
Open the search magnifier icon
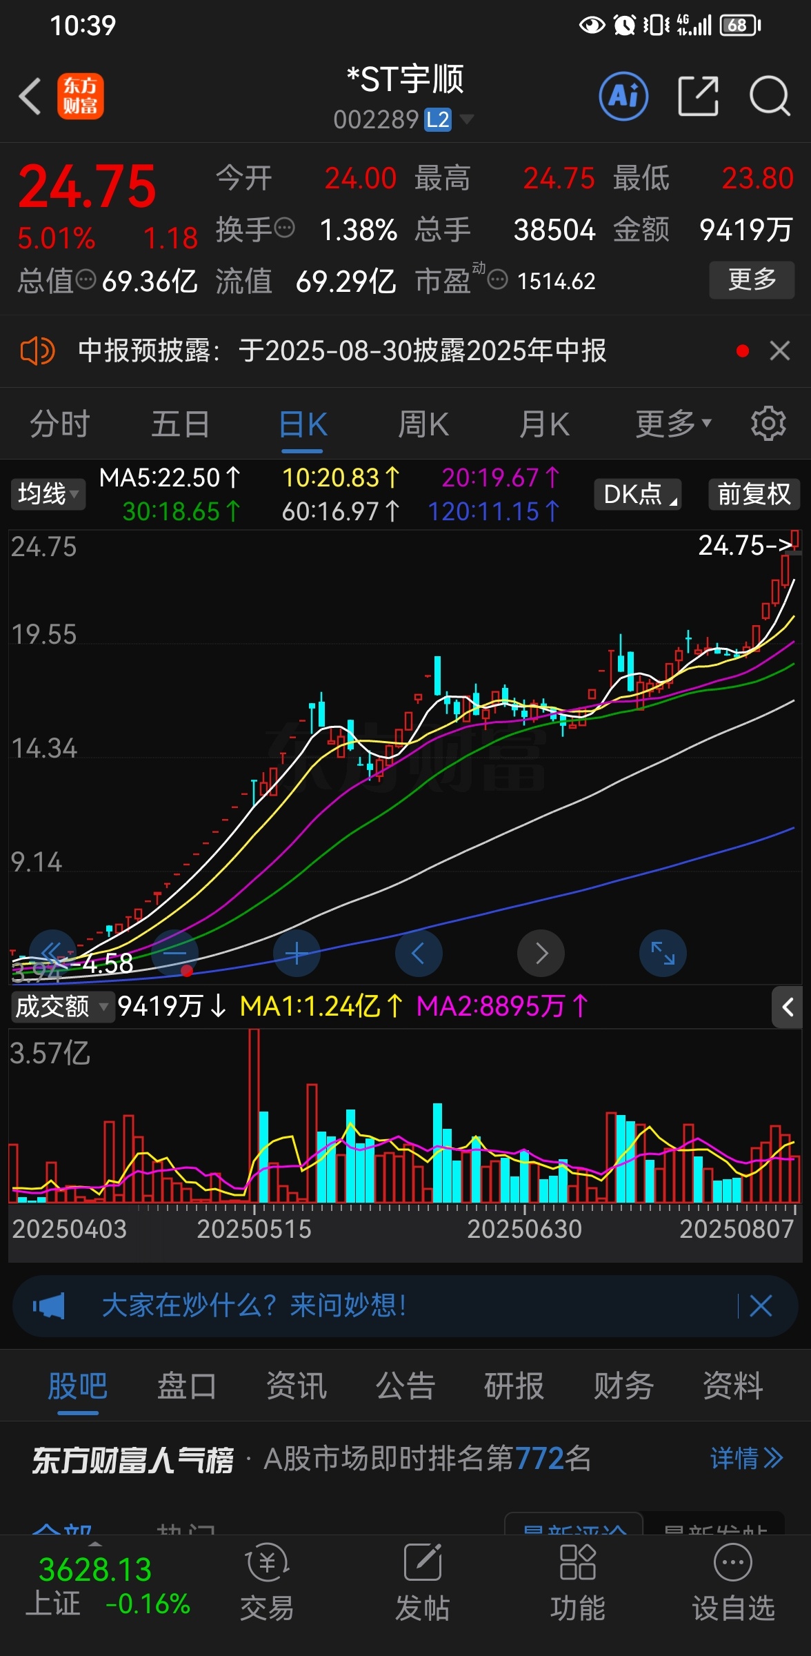[x=770, y=96]
